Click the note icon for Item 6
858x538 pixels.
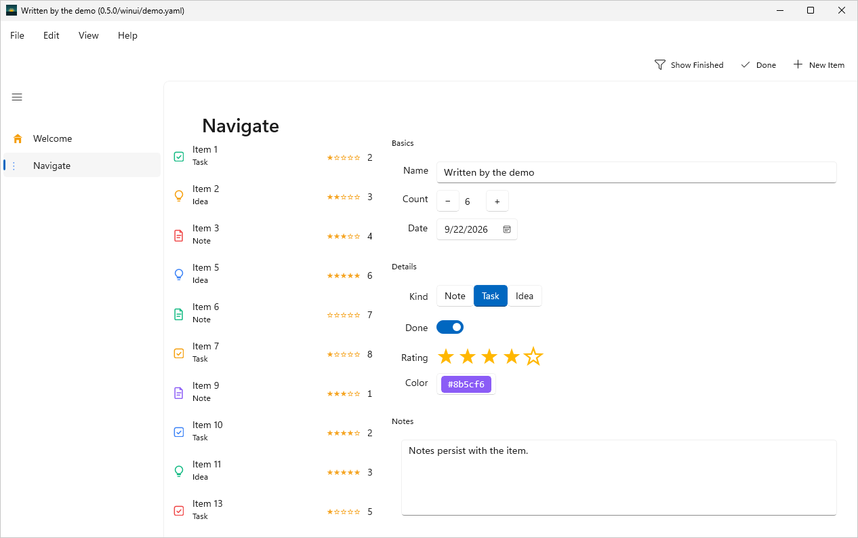179,314
